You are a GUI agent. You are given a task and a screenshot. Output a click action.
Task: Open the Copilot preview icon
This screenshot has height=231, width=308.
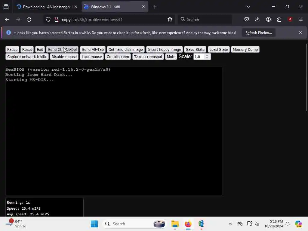(x=298, y=224)
